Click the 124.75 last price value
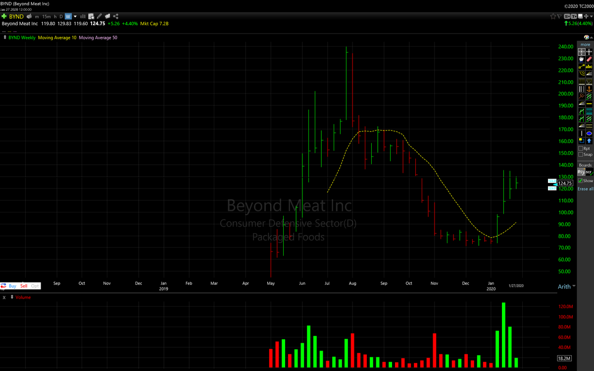594x371 pixels. click(x=98, y=23)
